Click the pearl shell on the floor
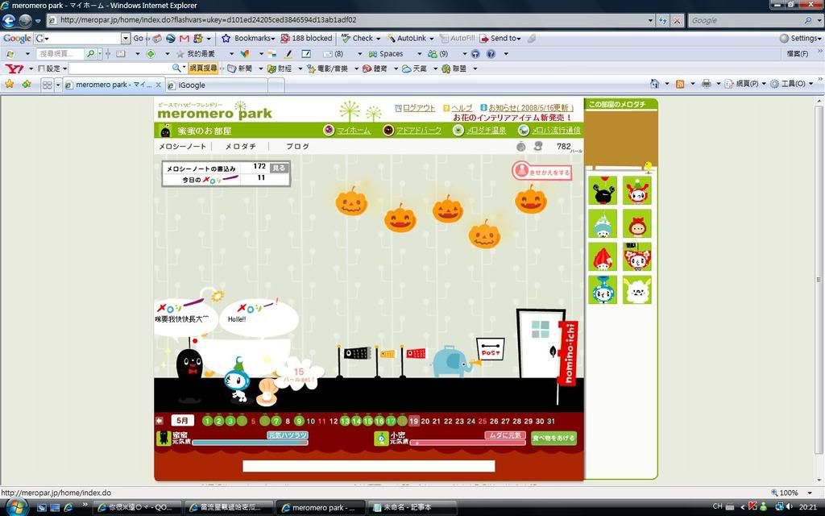Image resolution: width=825 pixels, height=516 pixels. (x=267, y=393)
